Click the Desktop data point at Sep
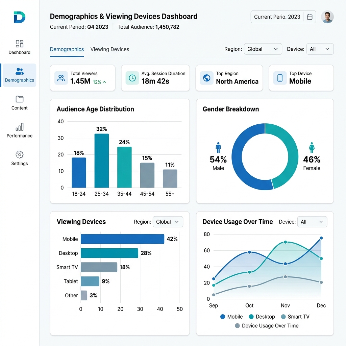 coord(214,285)
